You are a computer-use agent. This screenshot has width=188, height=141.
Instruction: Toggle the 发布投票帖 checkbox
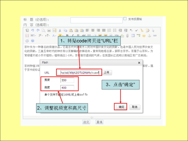(125, 19)
